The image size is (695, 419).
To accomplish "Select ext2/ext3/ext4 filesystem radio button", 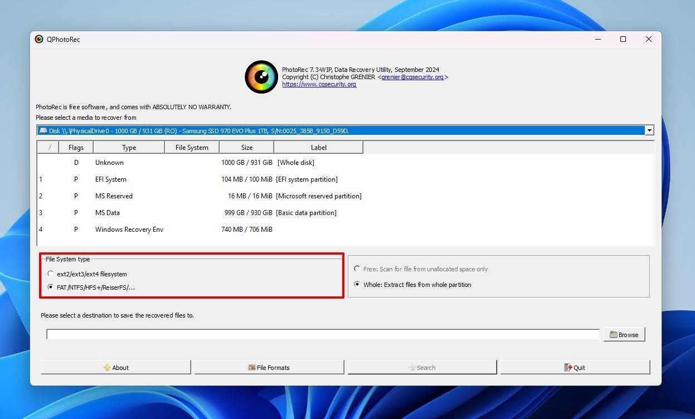I will [x=51, y=274].
